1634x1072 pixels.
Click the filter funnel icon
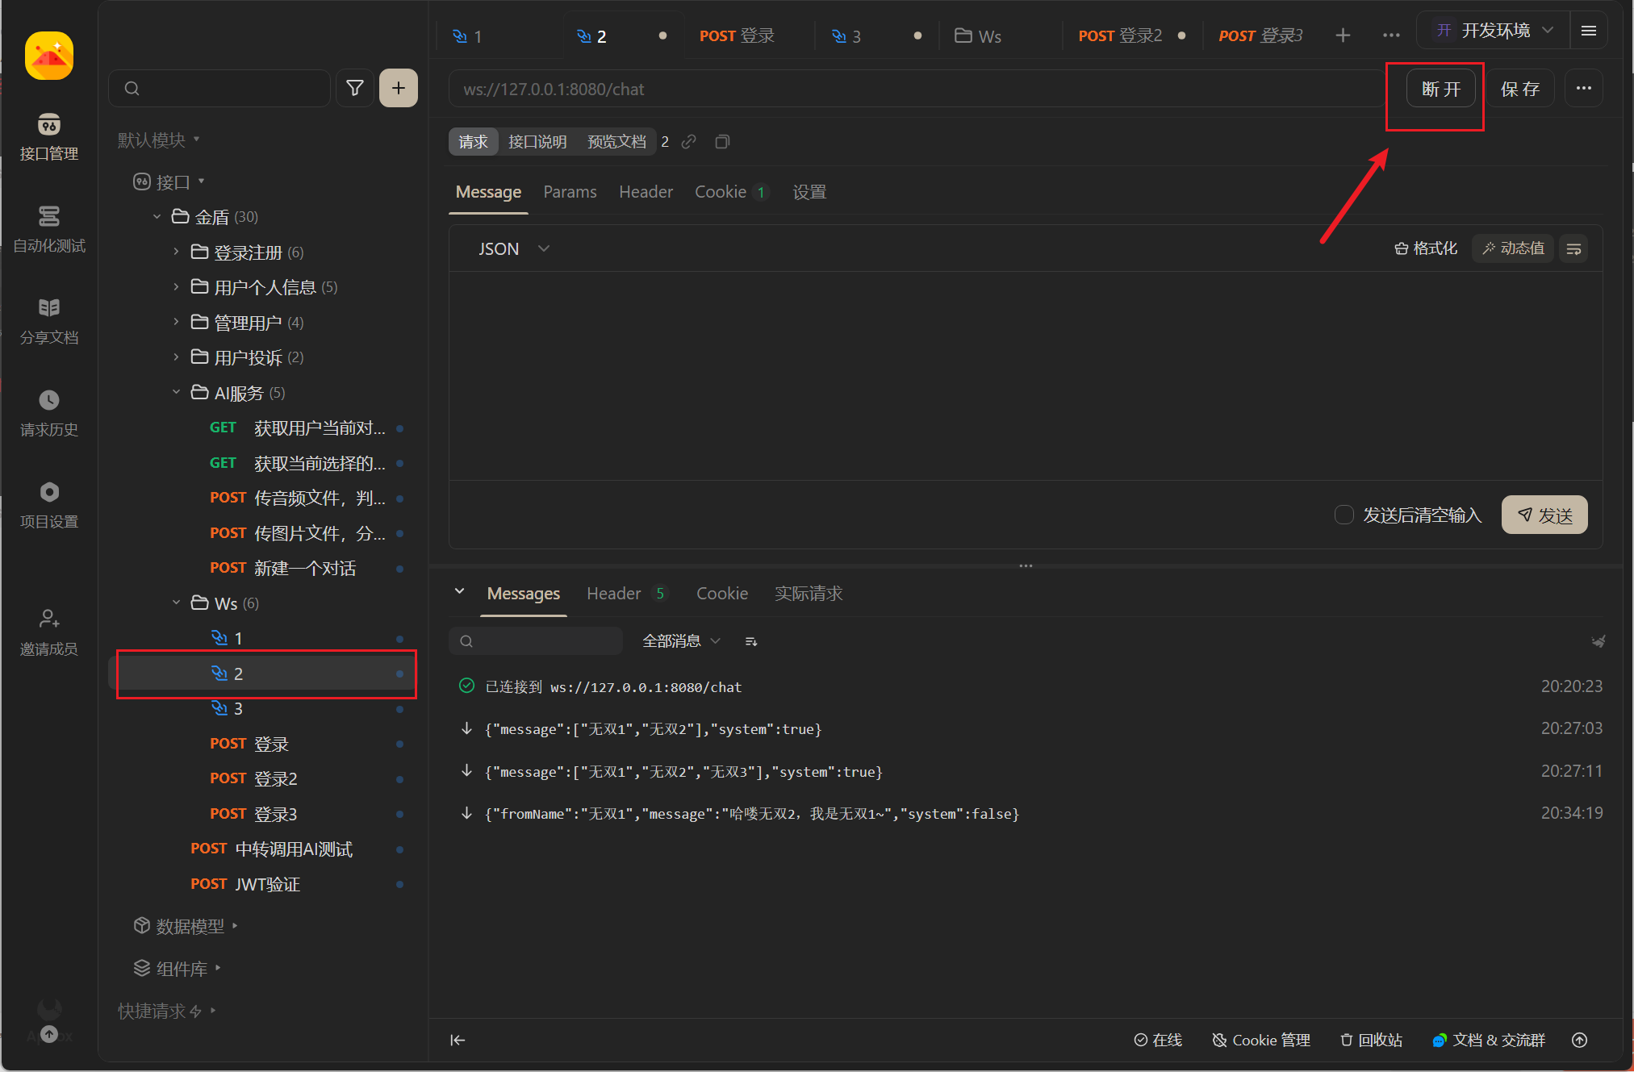pyautogui.click(x=354, y=88)
